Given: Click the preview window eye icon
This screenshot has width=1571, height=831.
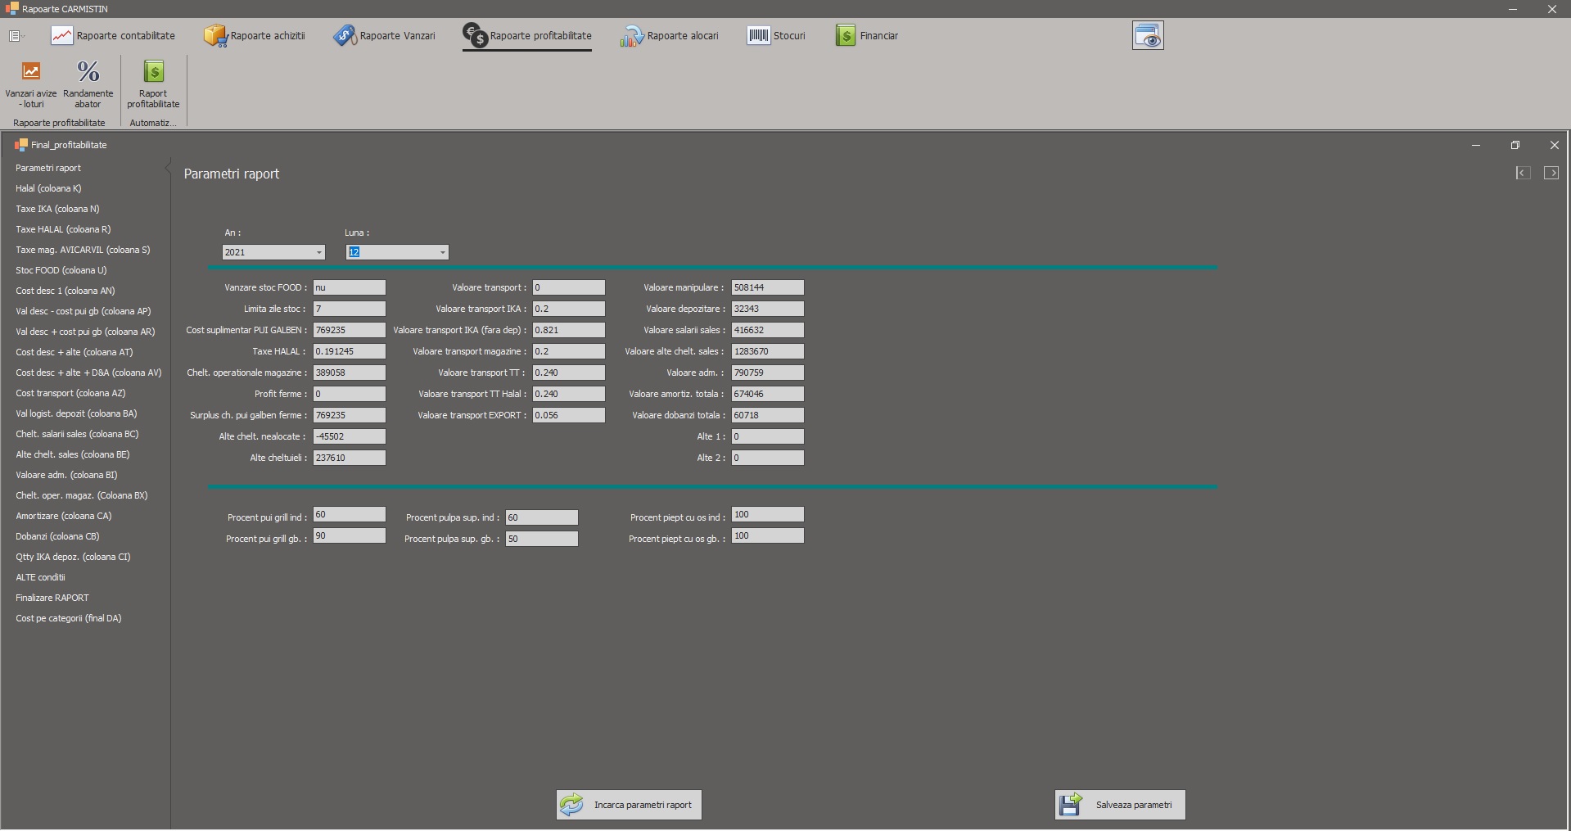Looking at the screenshot, I should [1148, 36].
